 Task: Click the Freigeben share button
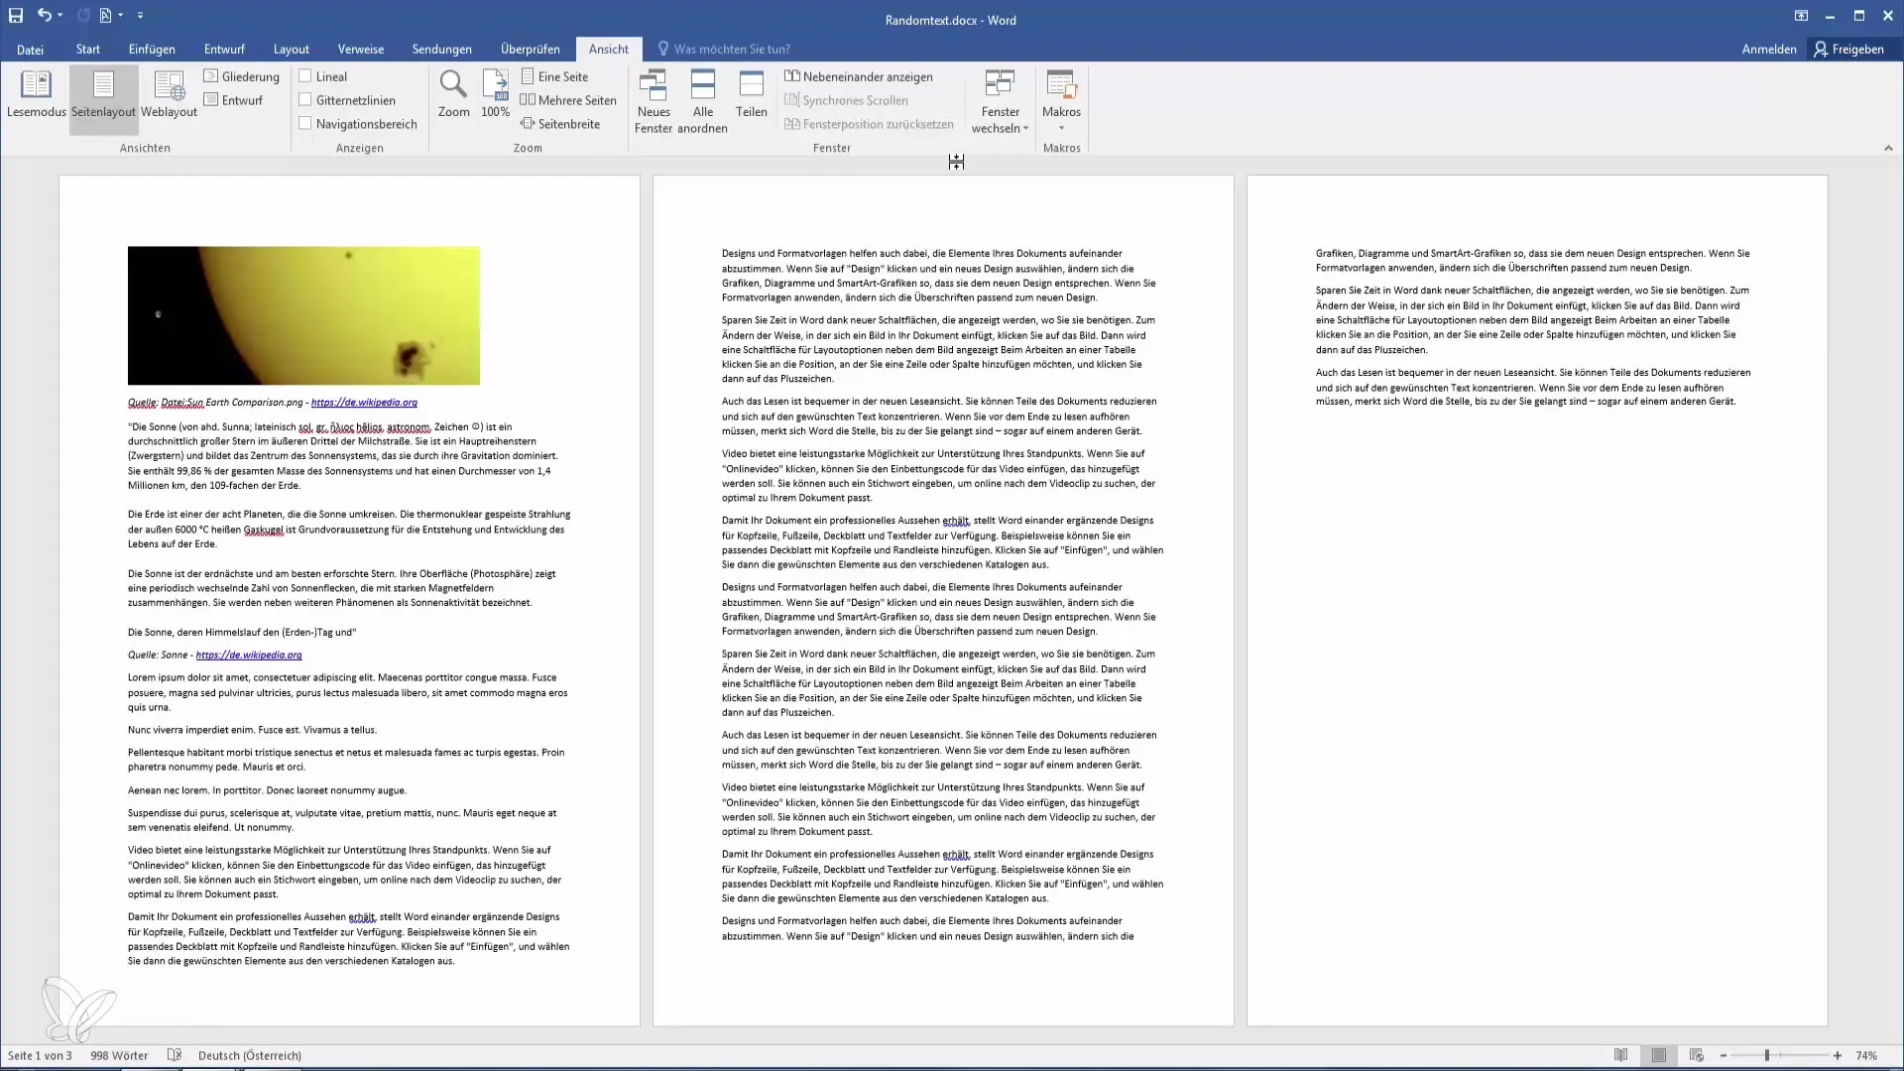1849,49
